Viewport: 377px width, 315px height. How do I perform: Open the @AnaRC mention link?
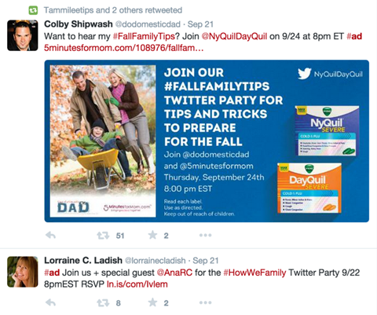[174, 273]
